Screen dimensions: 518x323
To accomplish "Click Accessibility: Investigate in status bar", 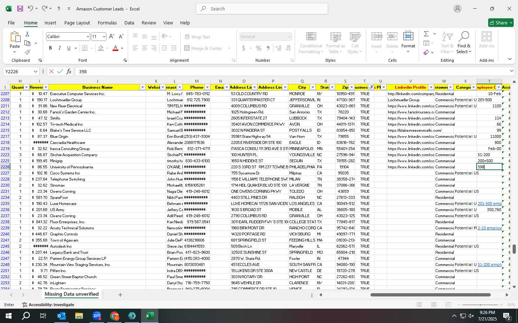I will pyautogui.click(x=48, y=305).
